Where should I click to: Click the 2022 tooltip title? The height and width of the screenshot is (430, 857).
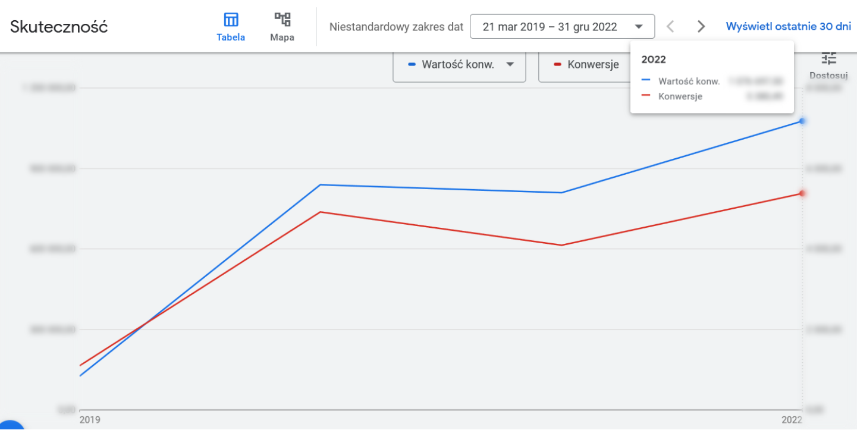pos(654,59)
